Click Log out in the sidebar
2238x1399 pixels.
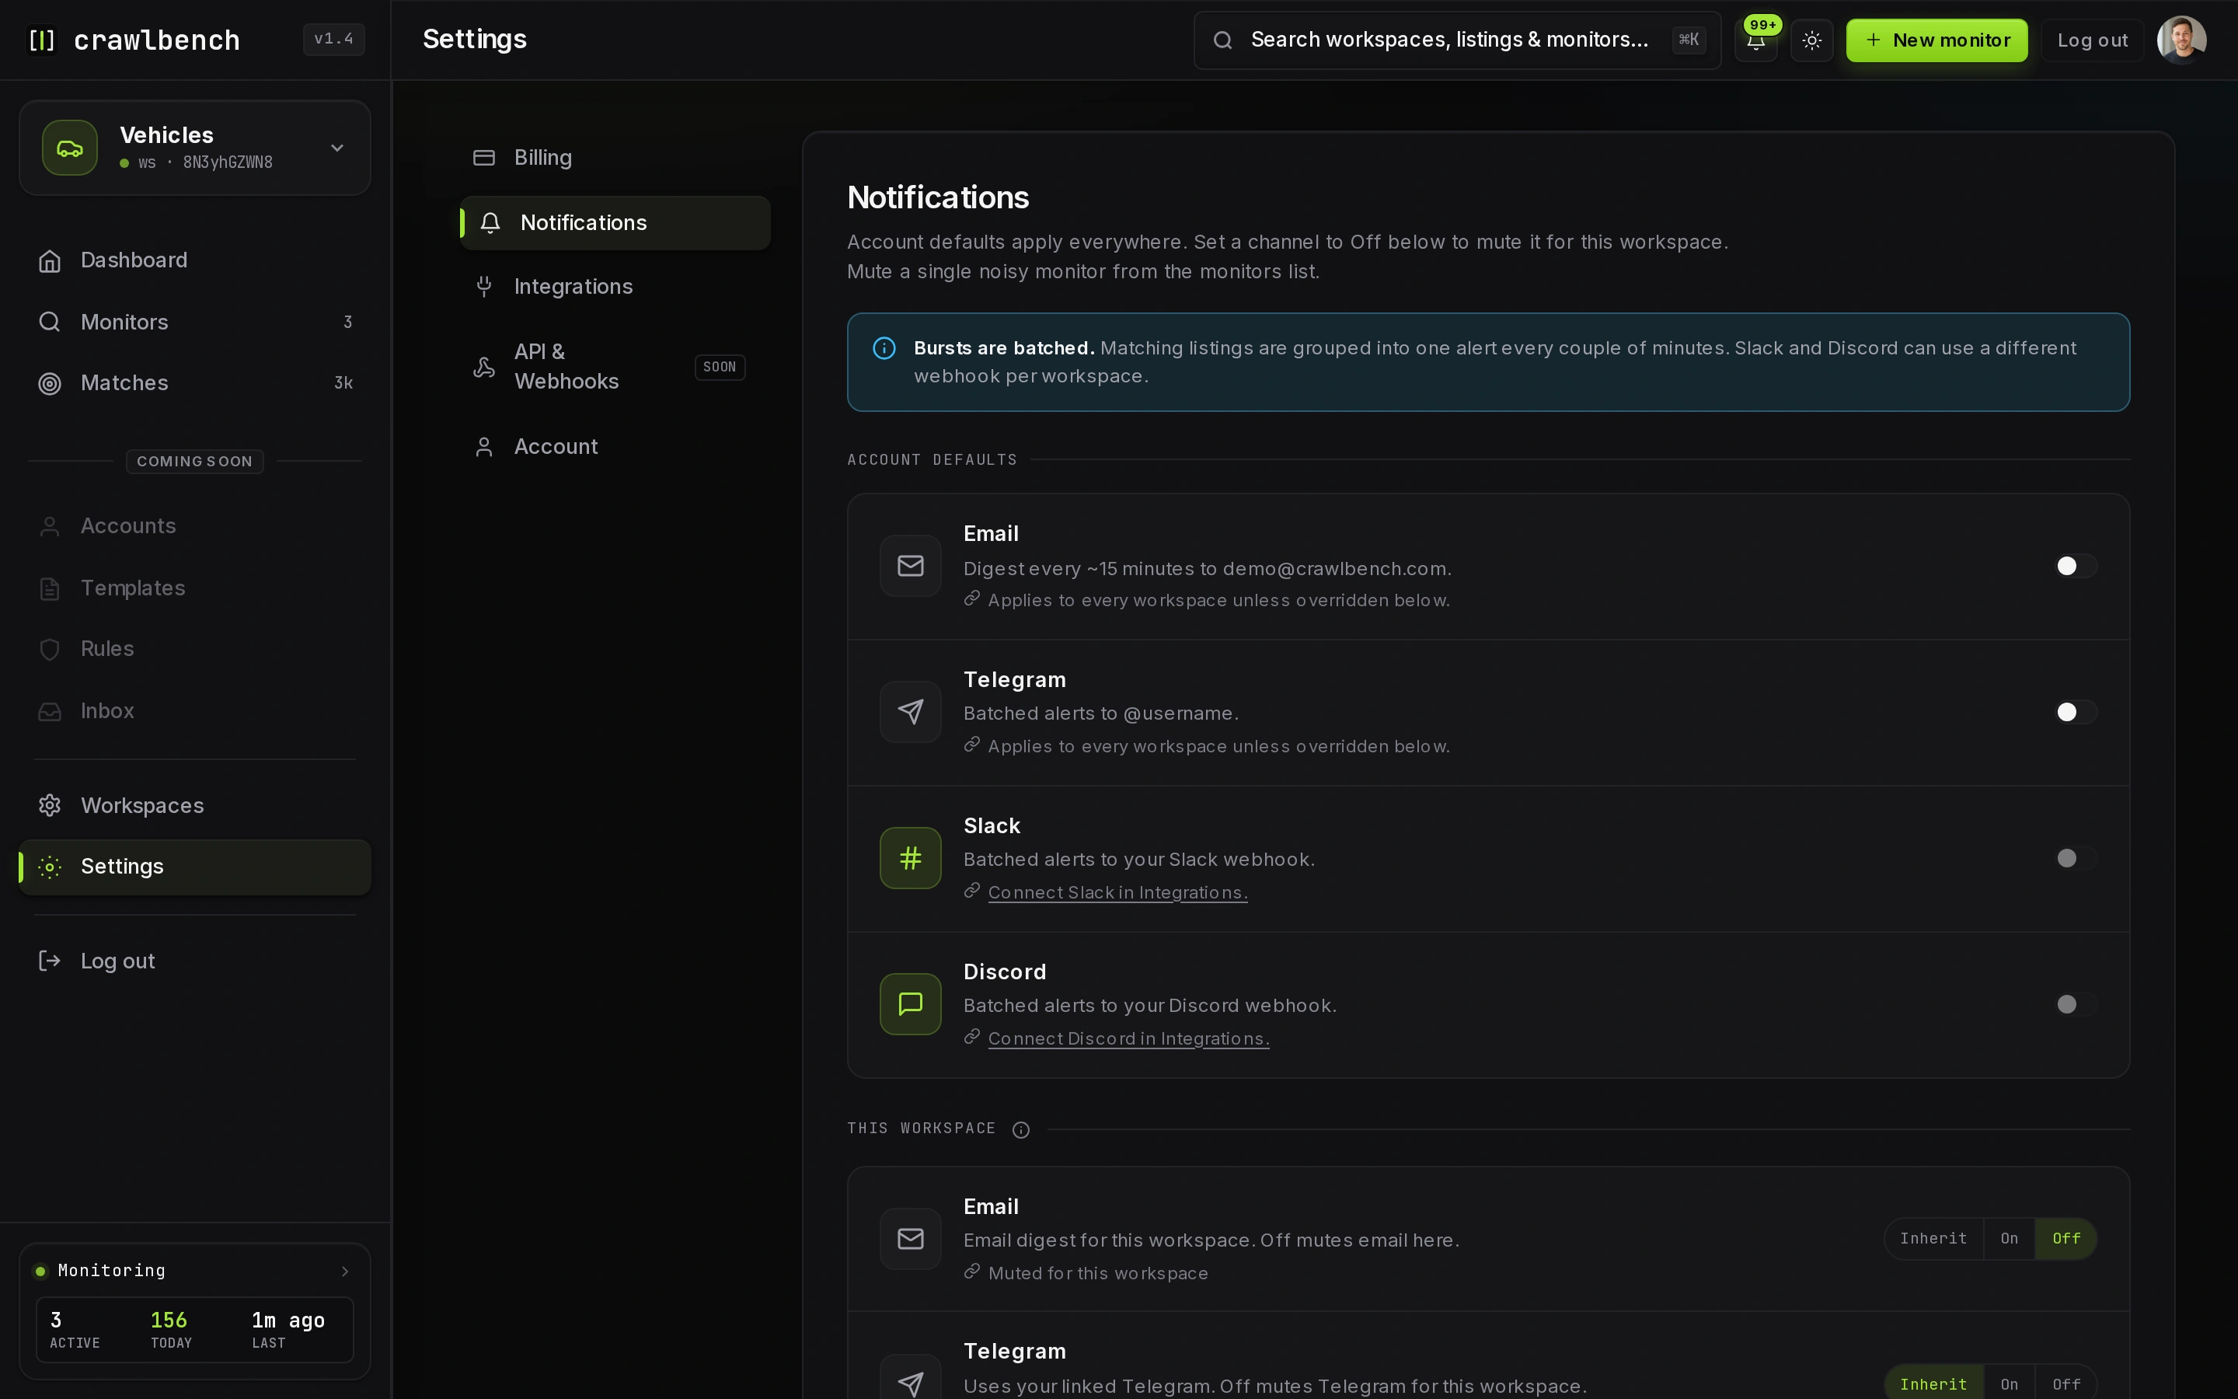[x=195, y=961]
